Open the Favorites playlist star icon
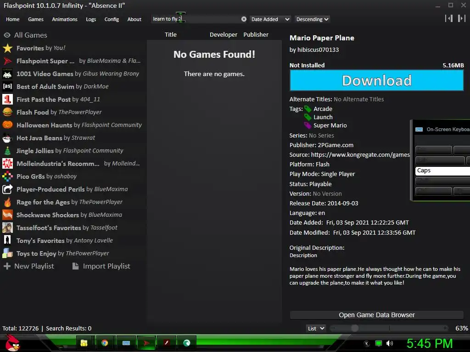The image size is (470, 352). click(7, 48)
